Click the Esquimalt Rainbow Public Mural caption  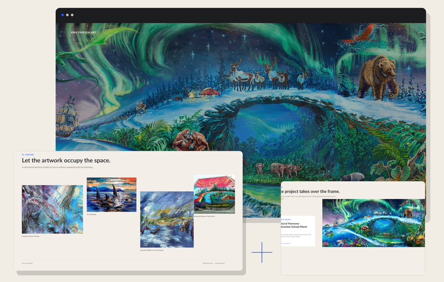204,216
